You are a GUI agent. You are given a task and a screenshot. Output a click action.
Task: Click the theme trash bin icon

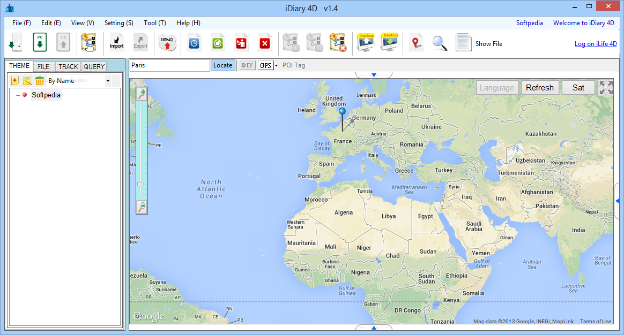[x=39, y=81]
